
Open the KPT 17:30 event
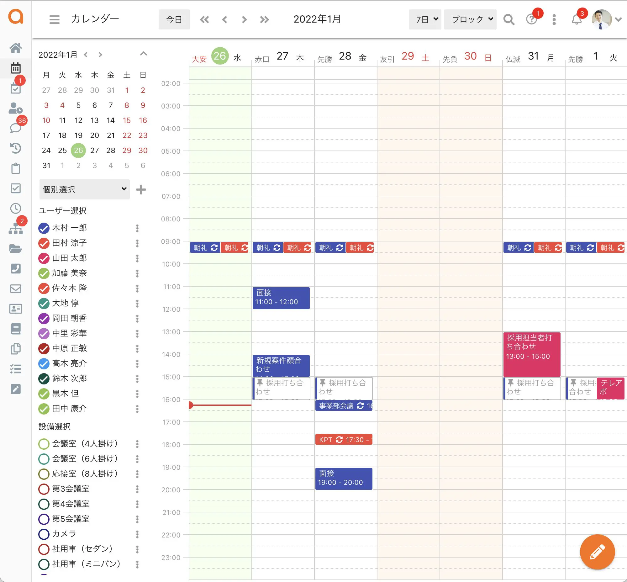[344, 440]
